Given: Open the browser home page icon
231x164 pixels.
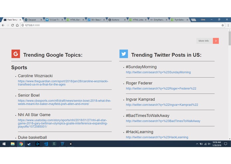Looking at the screenshot, I should 17,25.
